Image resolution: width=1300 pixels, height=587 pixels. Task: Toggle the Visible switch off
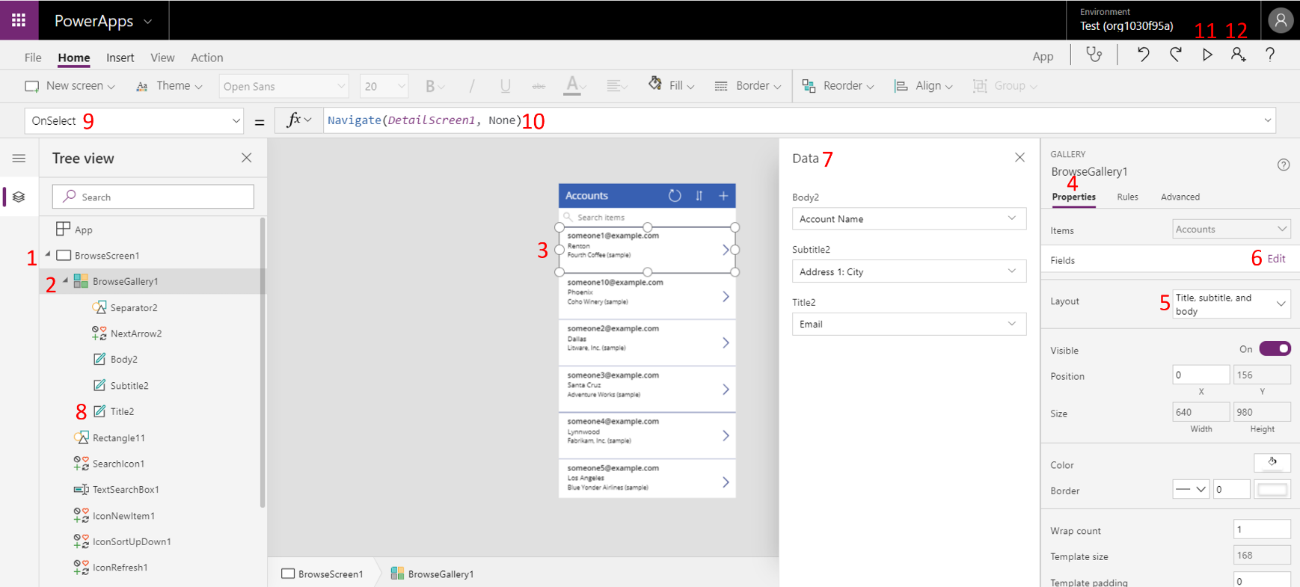point(1275,349)
